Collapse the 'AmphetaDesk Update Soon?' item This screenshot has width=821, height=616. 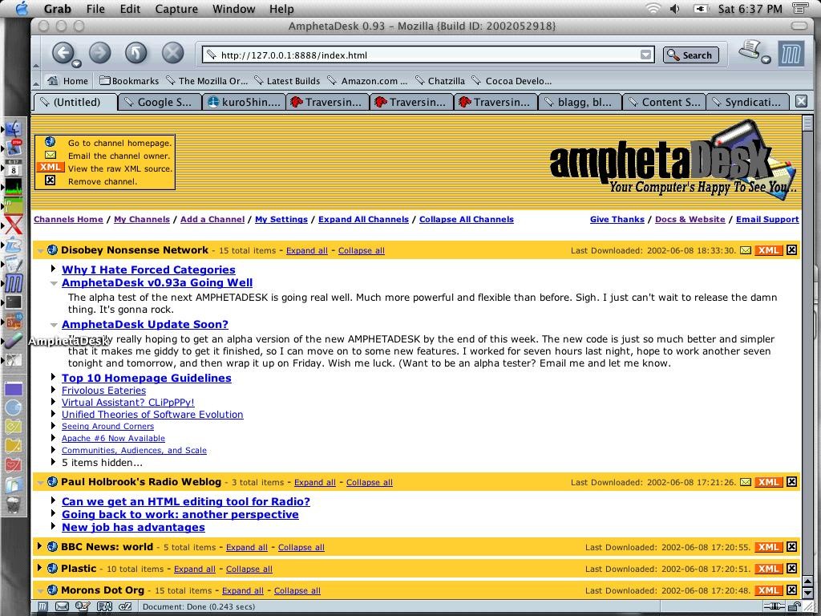point(54,325)
